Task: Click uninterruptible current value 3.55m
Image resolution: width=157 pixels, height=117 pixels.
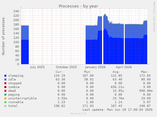Action: pos(62,98)
